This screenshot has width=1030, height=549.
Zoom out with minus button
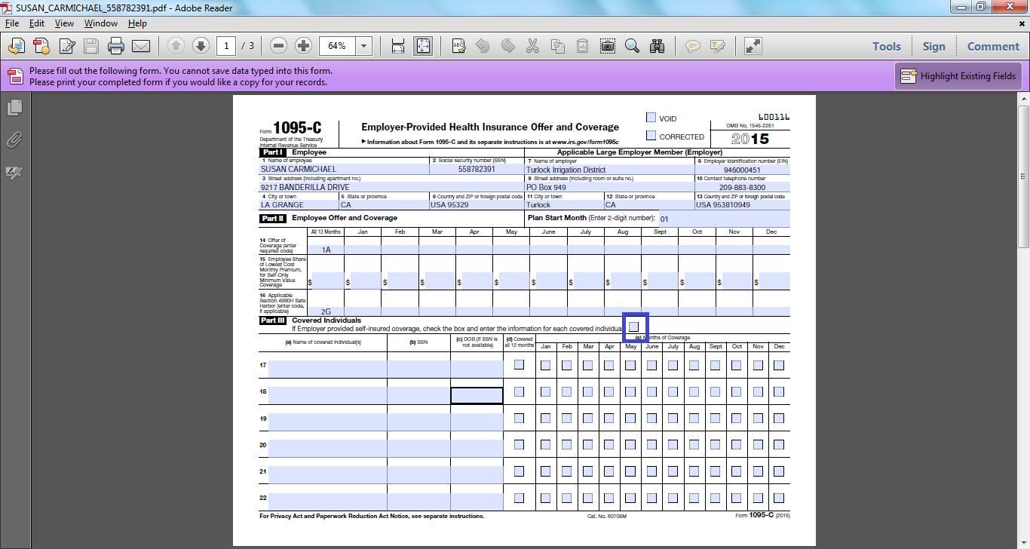tap(278, 46)
